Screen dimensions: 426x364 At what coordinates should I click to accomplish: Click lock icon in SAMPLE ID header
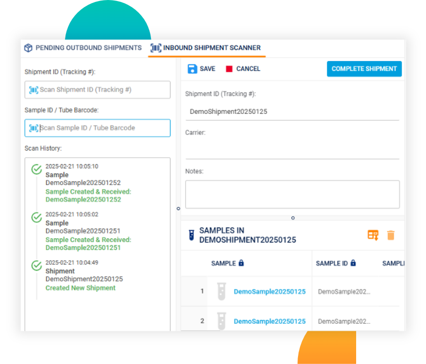353,263
